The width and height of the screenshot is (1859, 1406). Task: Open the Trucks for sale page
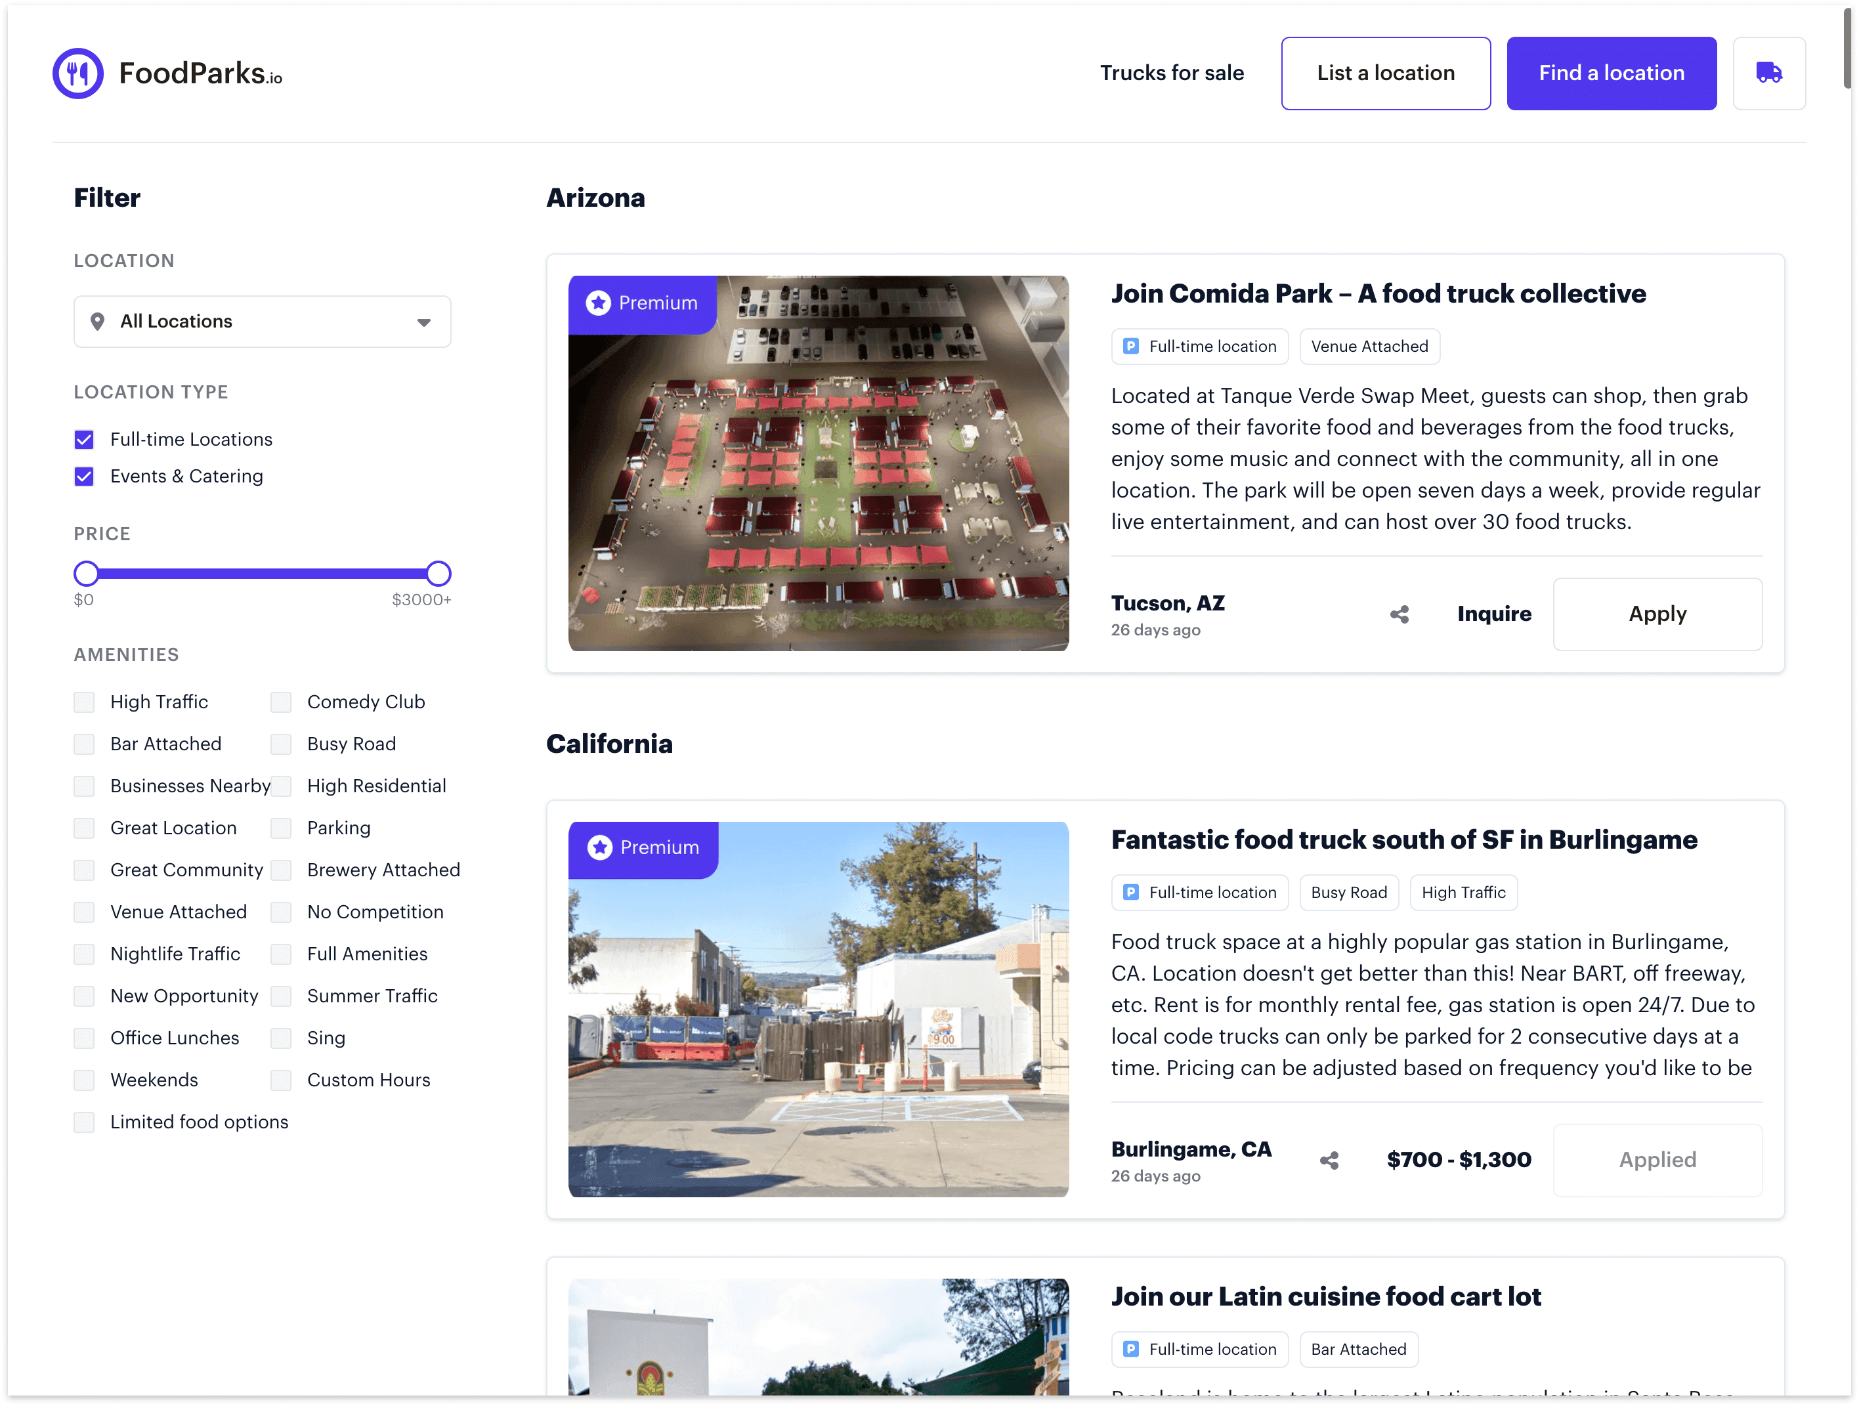pyautogui.click(x=1172, y=73)
